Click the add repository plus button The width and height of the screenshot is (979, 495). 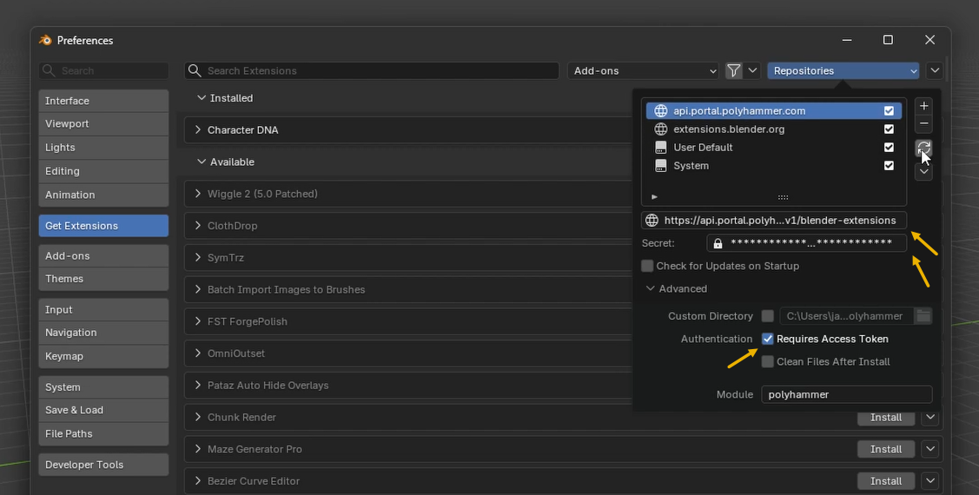(923, 105)
